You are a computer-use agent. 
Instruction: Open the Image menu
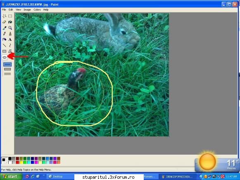pyautogui.click(x=27, y=9)
